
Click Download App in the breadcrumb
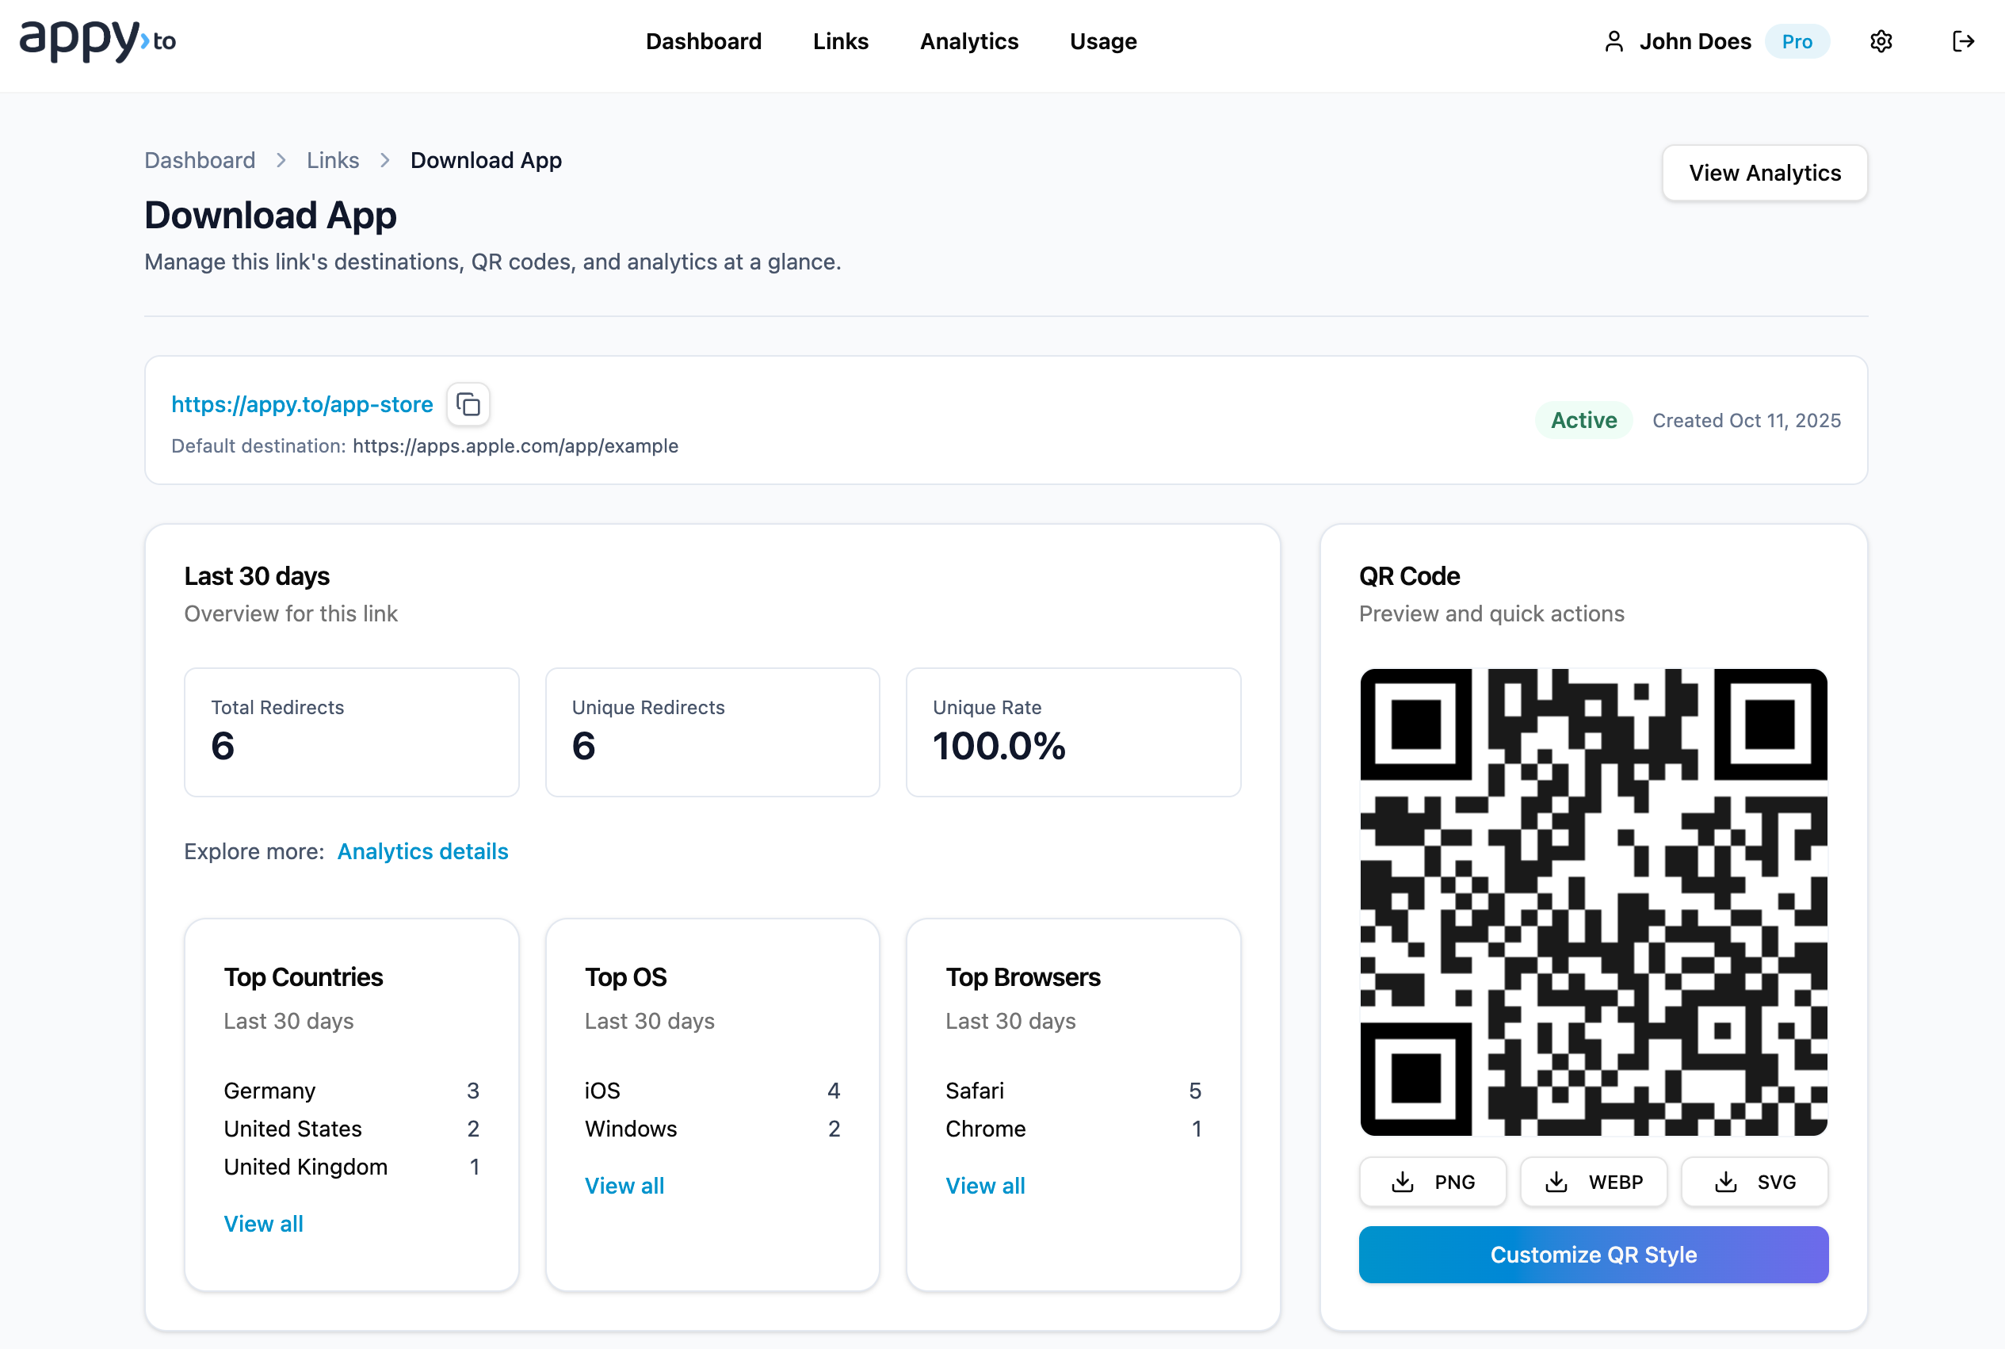click(x=486, y=160)
